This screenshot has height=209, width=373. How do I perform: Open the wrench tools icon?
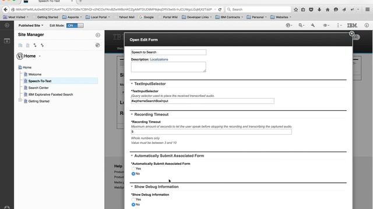[313, 26]
